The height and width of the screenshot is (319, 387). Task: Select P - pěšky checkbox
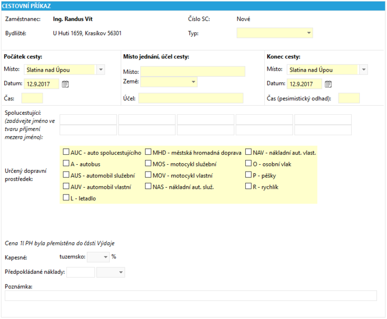(248, 174)
